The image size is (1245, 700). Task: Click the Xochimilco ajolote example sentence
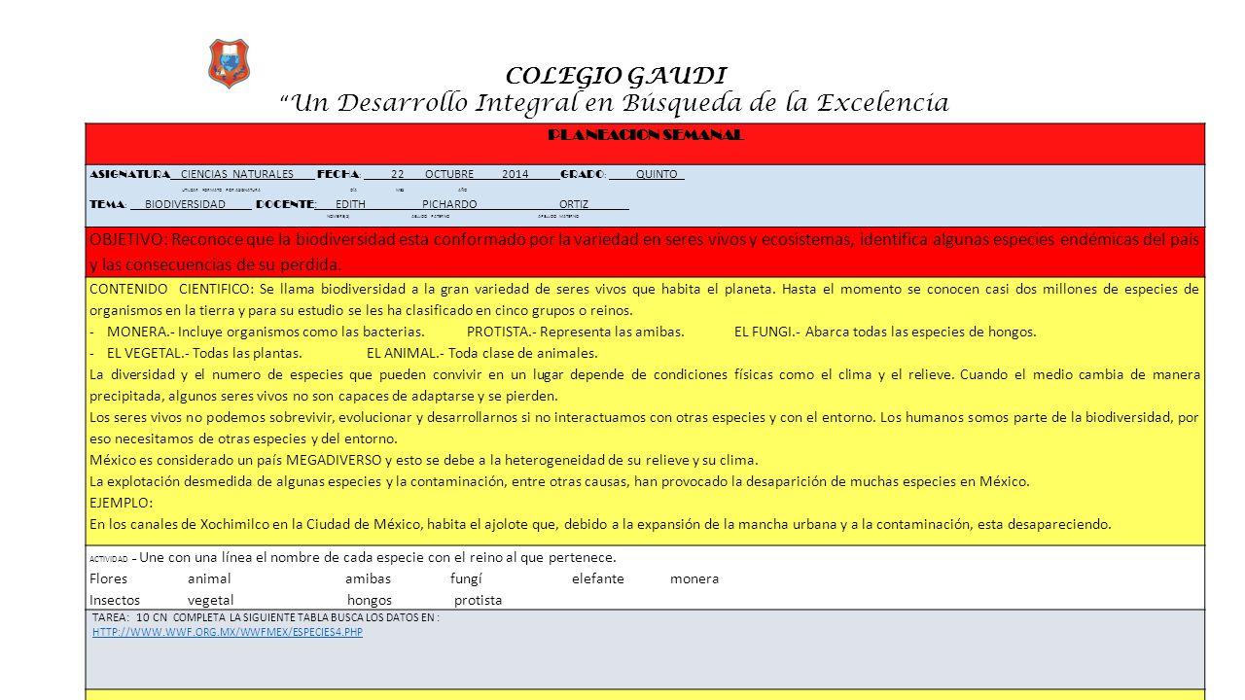599,524
